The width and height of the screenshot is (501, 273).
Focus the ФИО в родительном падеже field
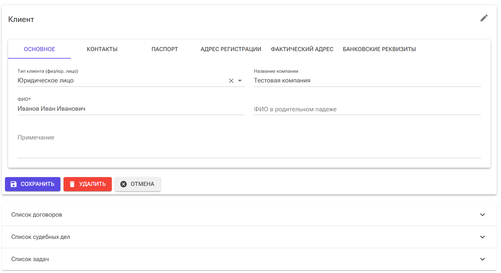click(367, 109)
